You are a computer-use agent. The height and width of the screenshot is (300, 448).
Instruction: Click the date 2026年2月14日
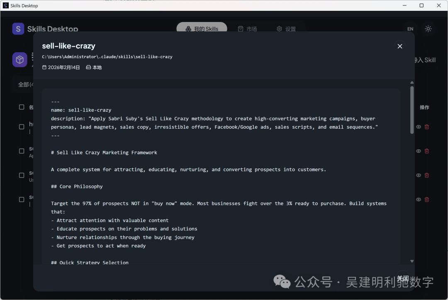click(x=64, y=68)
